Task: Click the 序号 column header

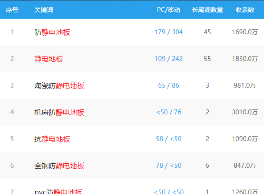Action: click(12, 10)
